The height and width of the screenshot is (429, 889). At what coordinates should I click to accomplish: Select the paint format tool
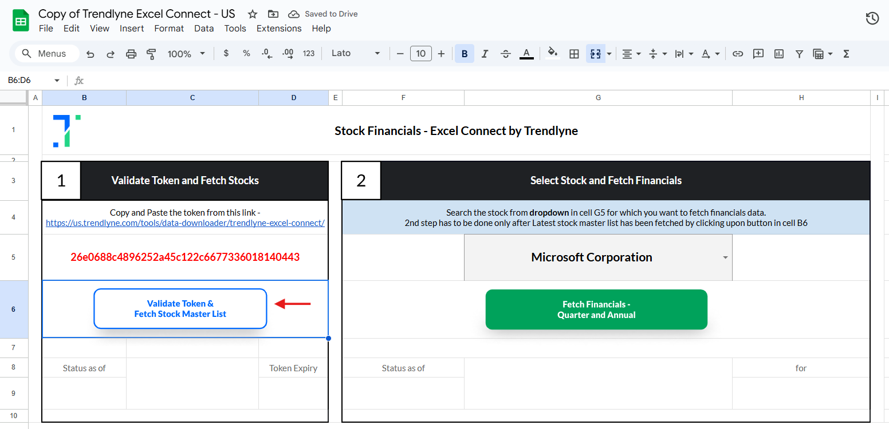point(151,54)
